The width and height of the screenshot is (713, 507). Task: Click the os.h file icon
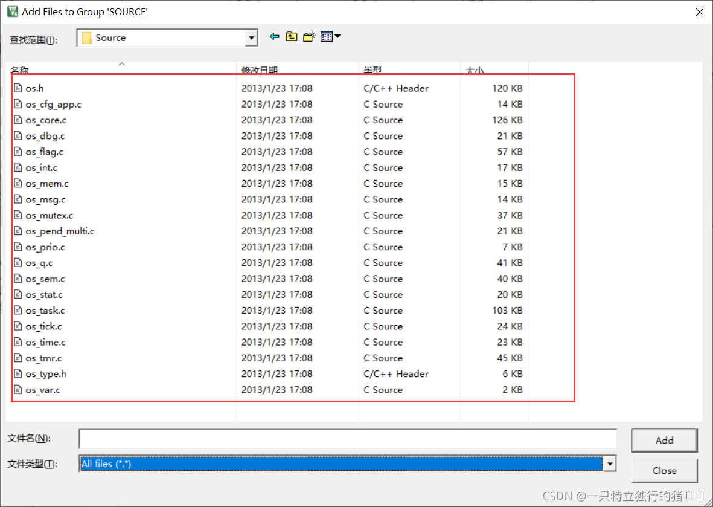click(x=18, y=88)
